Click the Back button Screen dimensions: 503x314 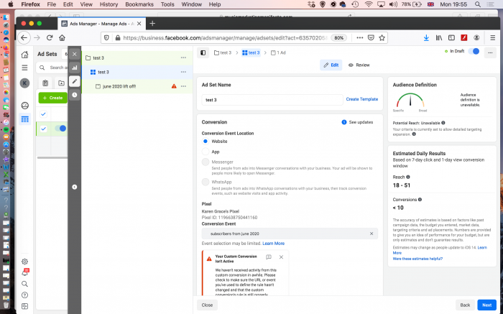[x=465, y=305]
